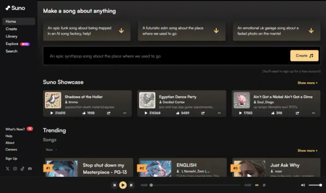Like Egyptian Dance Party
The height and width of the screenshot is (193, 326).
[x=178, y=113]
